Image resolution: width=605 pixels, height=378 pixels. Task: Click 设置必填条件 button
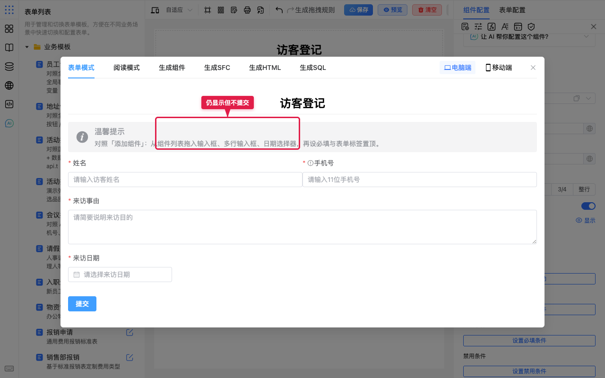point(529,341)
